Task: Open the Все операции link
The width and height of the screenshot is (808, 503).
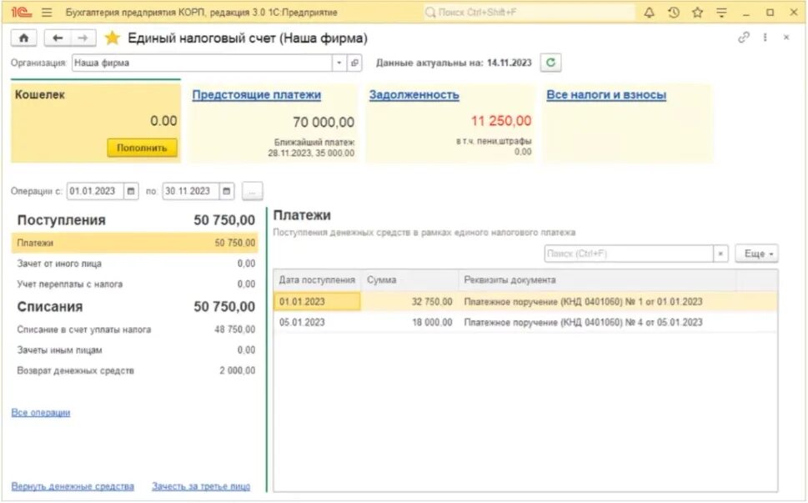Action: [41, 412]
